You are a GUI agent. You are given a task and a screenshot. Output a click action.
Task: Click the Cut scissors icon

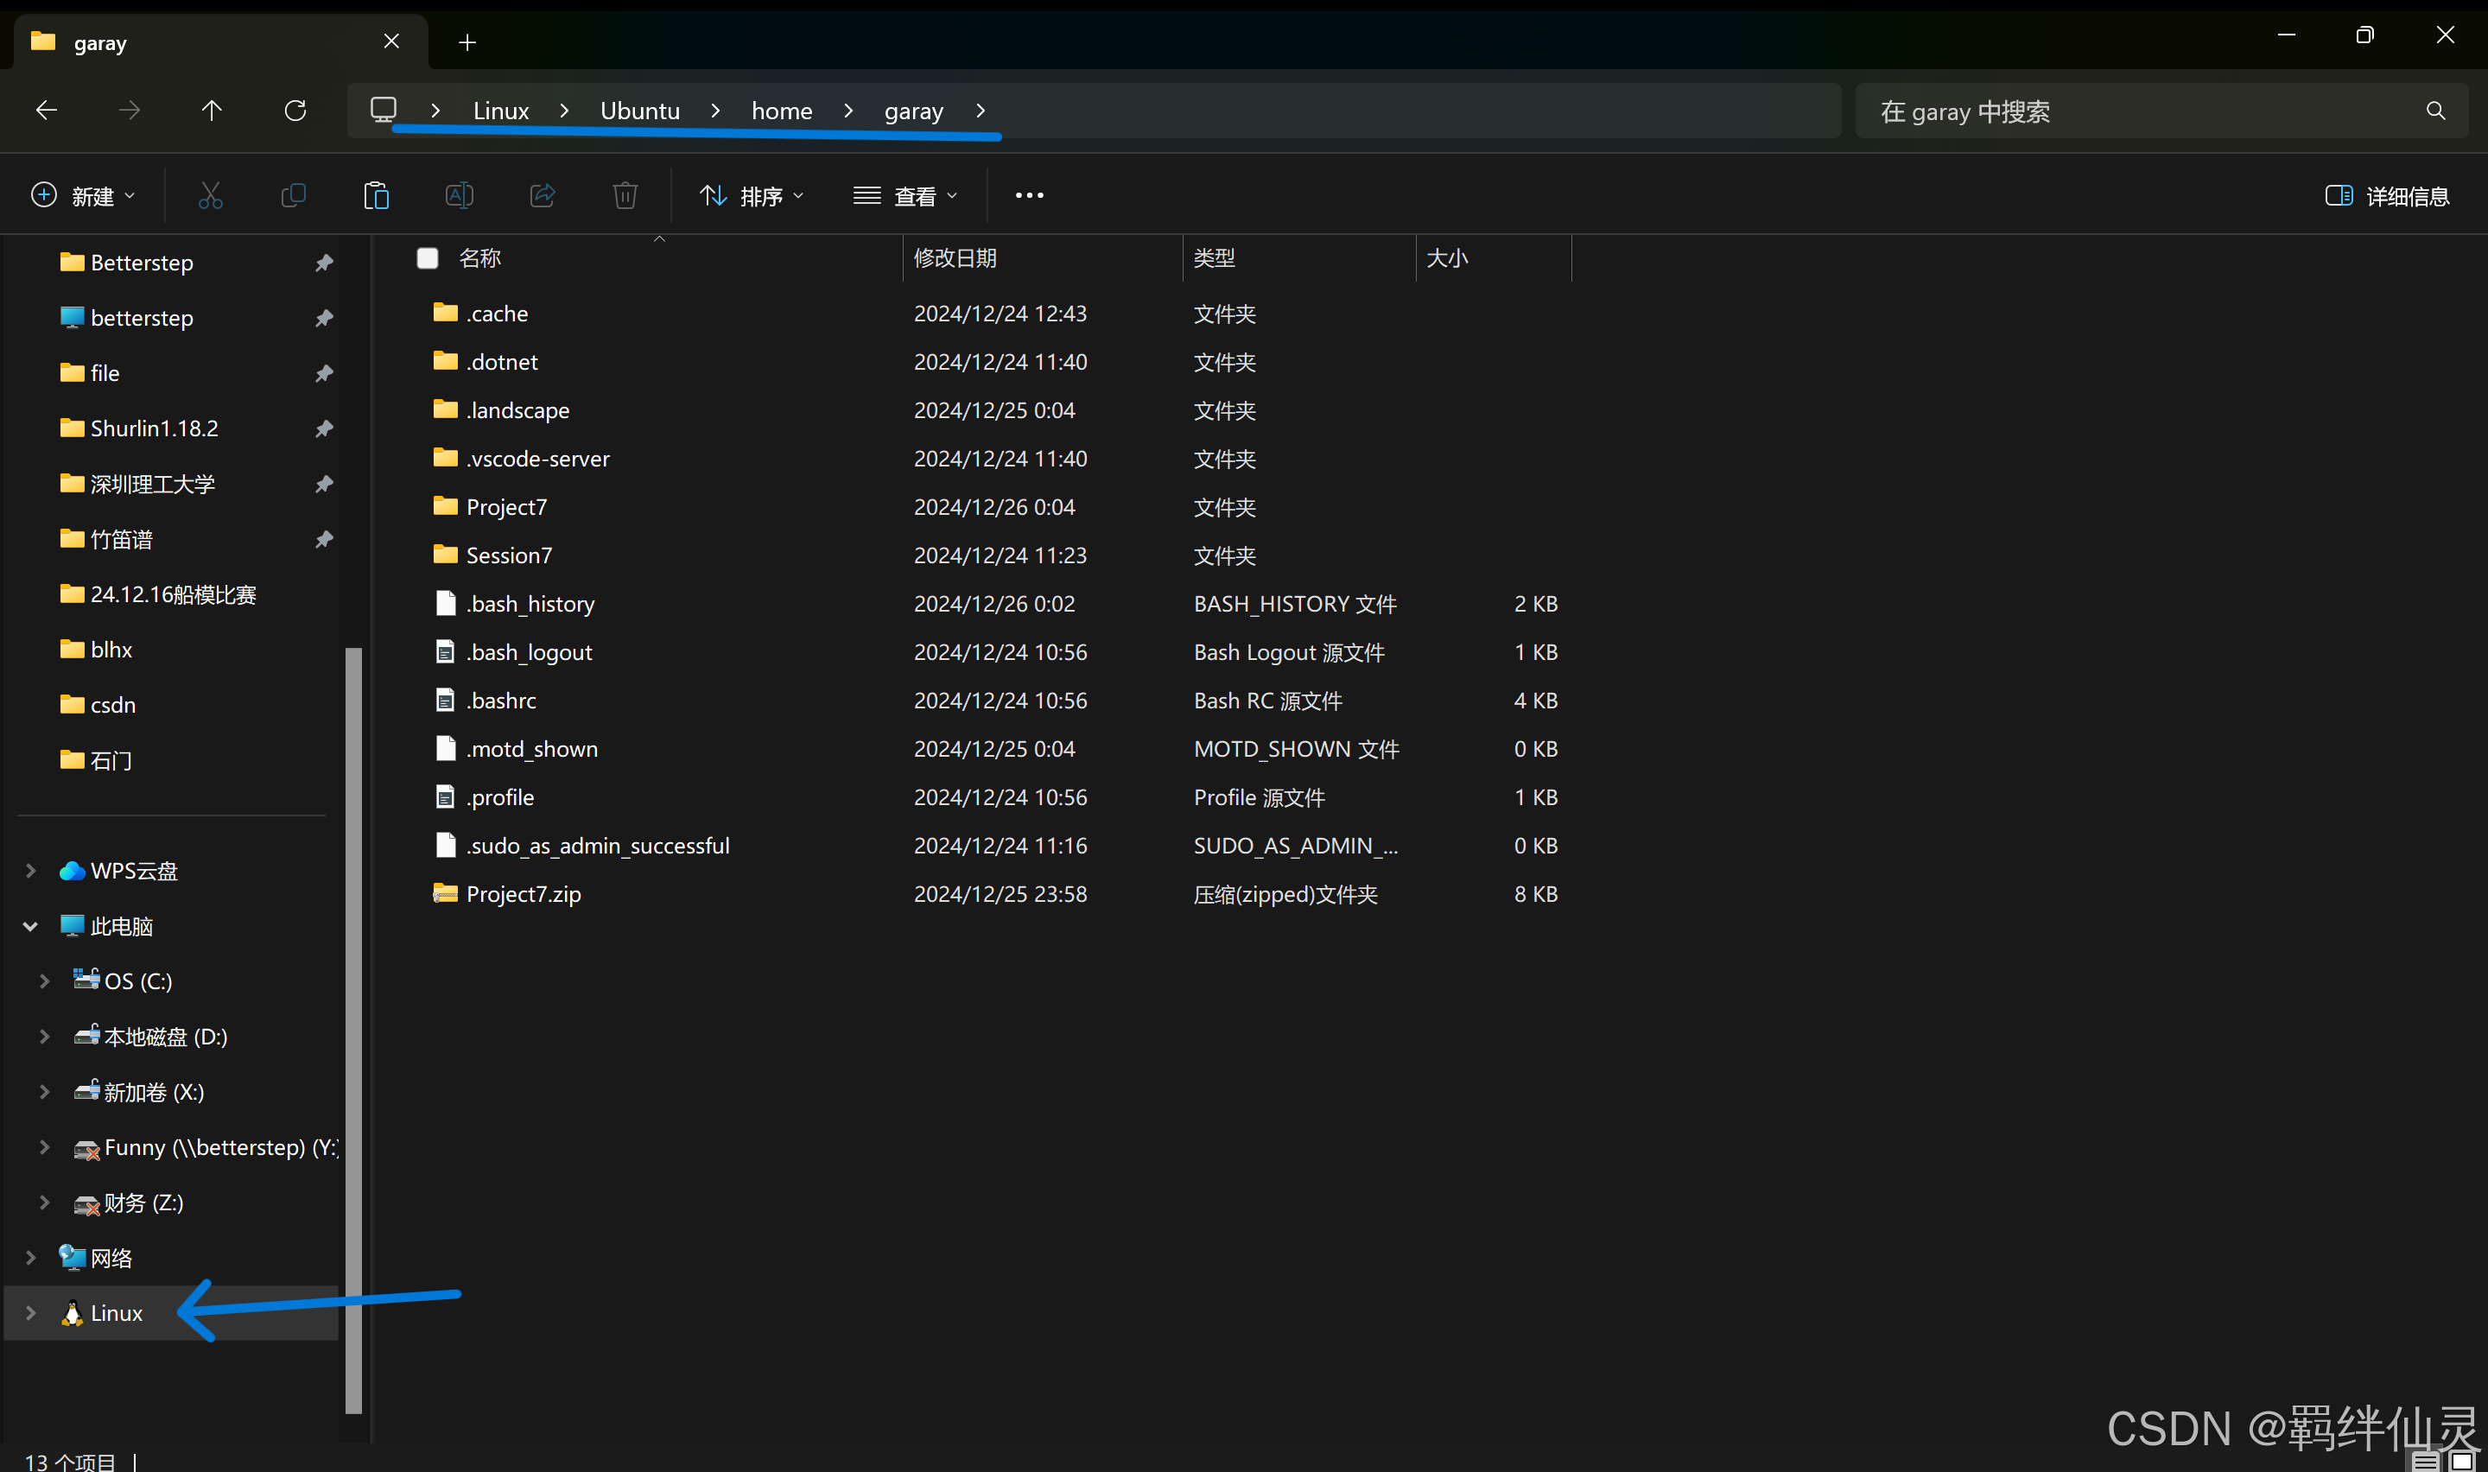click(x=210, y=195)
